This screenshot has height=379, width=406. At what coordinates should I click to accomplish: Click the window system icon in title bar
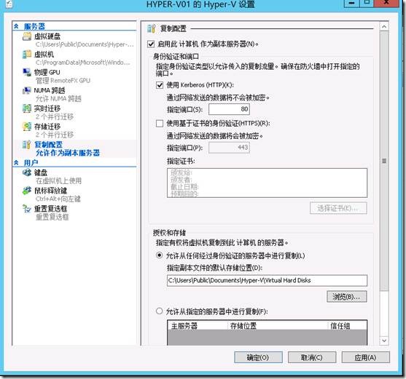(9, 4)
